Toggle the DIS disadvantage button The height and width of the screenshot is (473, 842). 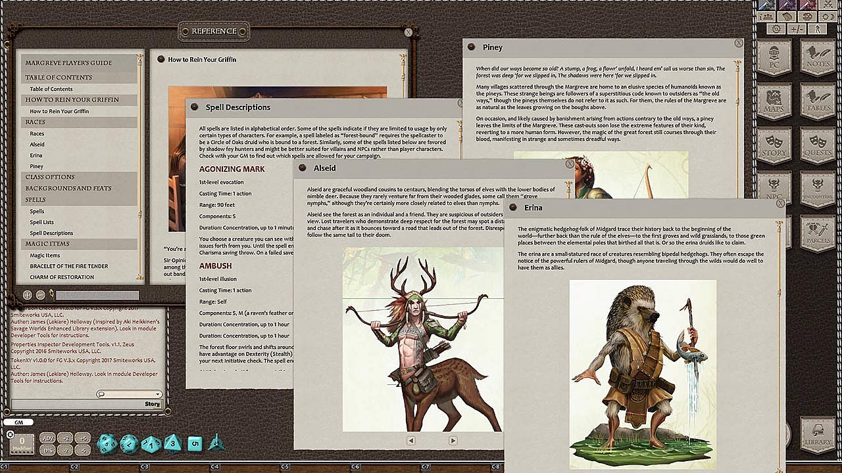48,450
